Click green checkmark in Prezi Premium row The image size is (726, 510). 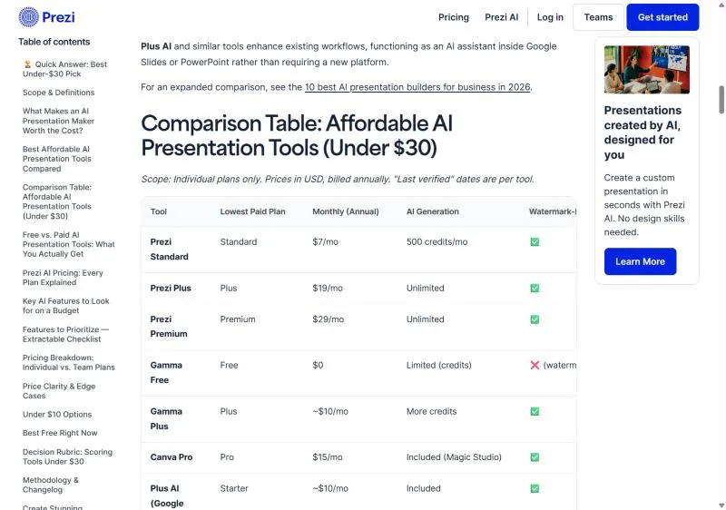535,319
